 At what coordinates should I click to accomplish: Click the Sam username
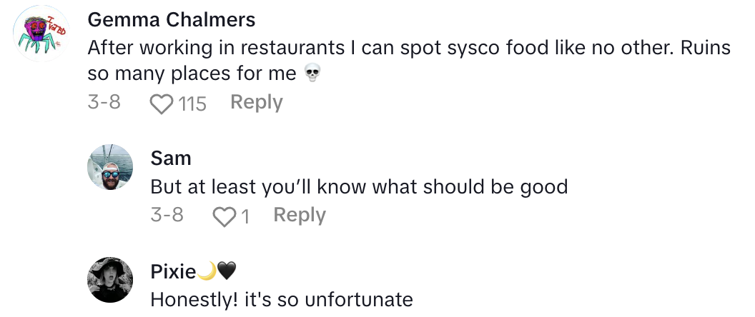click(171, 157)
